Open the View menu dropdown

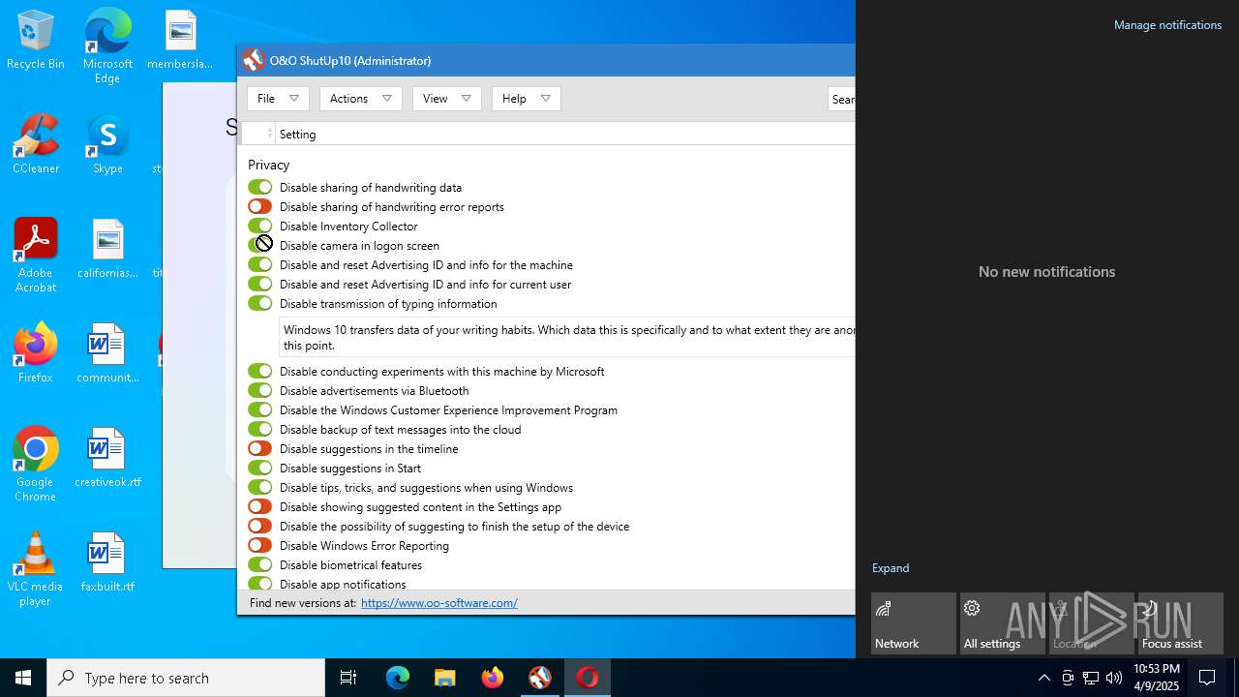pos(446,99)
